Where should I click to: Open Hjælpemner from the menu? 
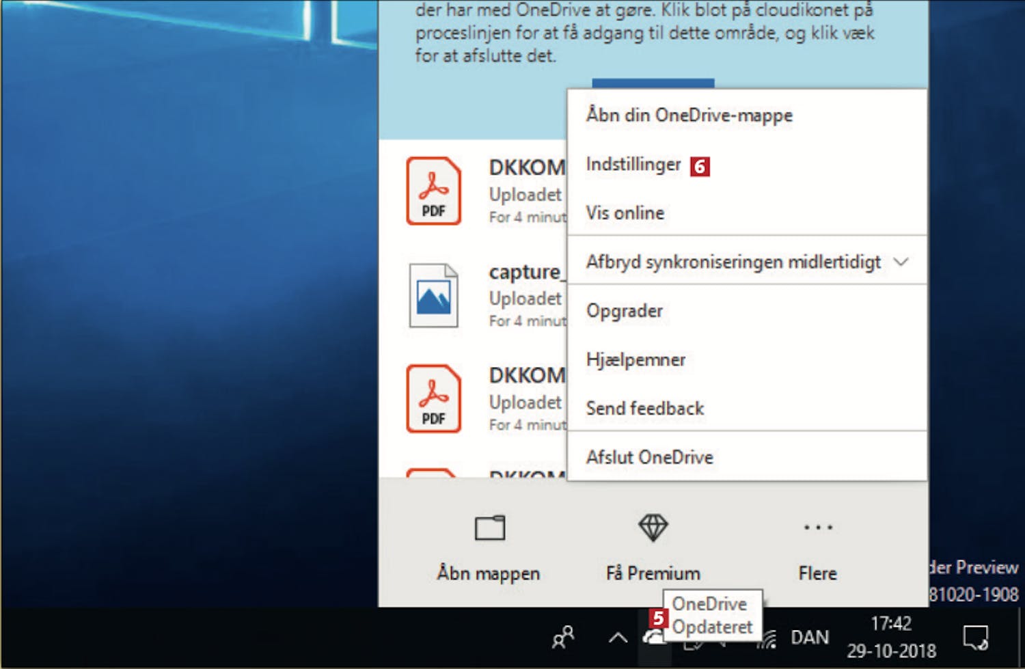tap(747, 359)
